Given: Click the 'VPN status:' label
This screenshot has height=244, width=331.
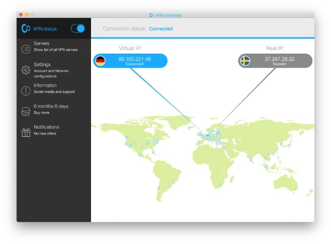Looking at the screenshot, I should tap(45, 29).
